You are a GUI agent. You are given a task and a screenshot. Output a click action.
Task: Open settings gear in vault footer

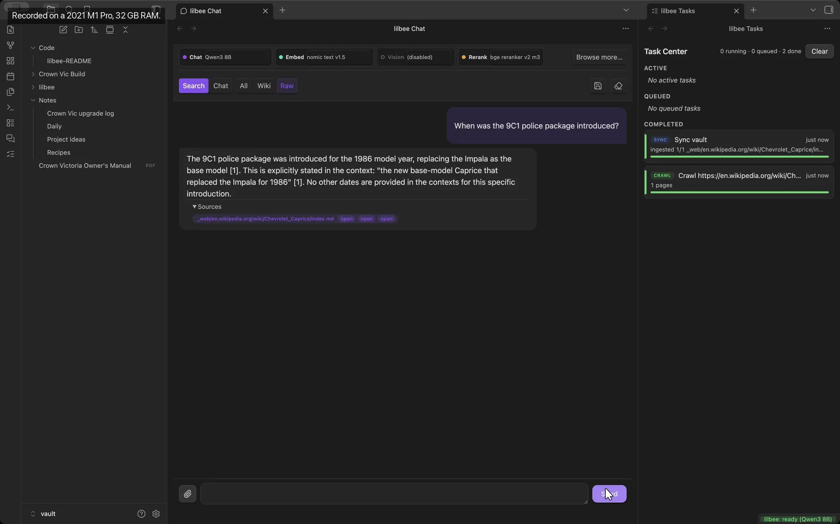156,514
